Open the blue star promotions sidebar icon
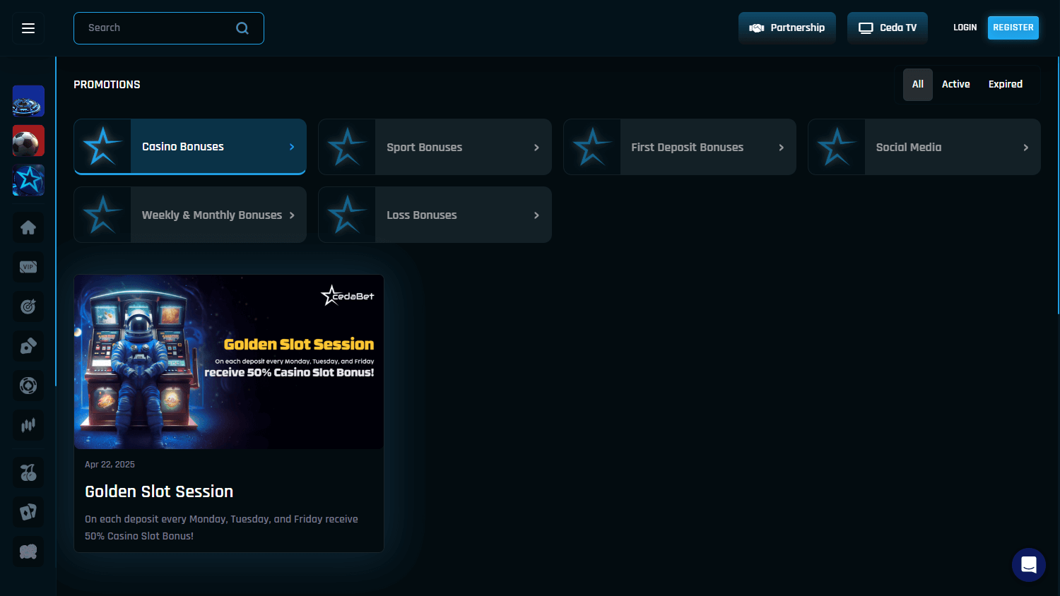The image size is (1060, 596). point(28,180)
